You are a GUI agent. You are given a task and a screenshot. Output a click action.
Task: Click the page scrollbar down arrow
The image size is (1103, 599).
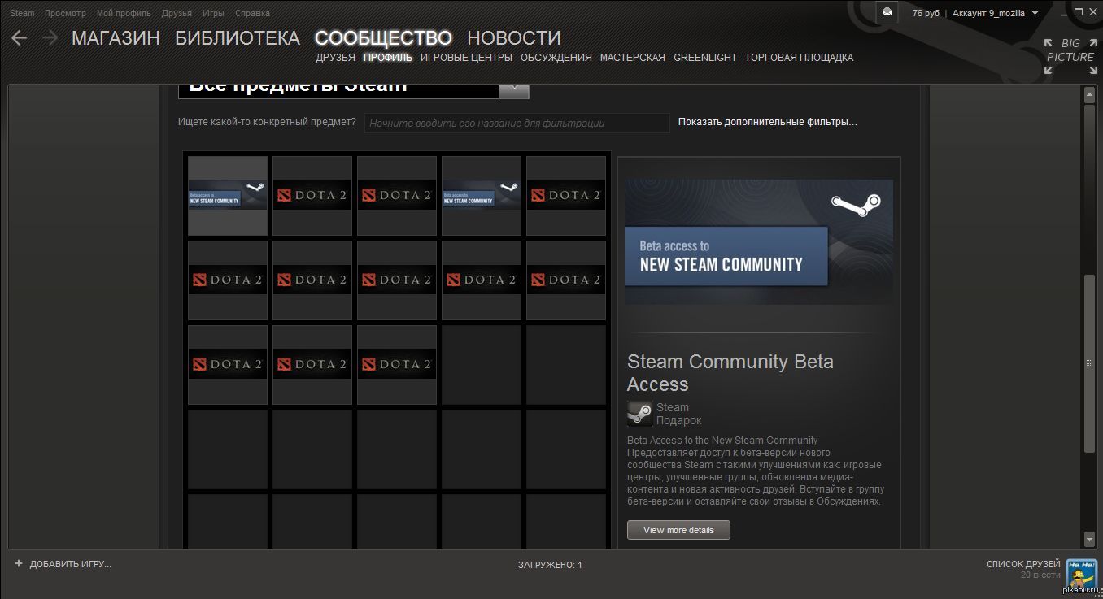tap(1090, 540)
